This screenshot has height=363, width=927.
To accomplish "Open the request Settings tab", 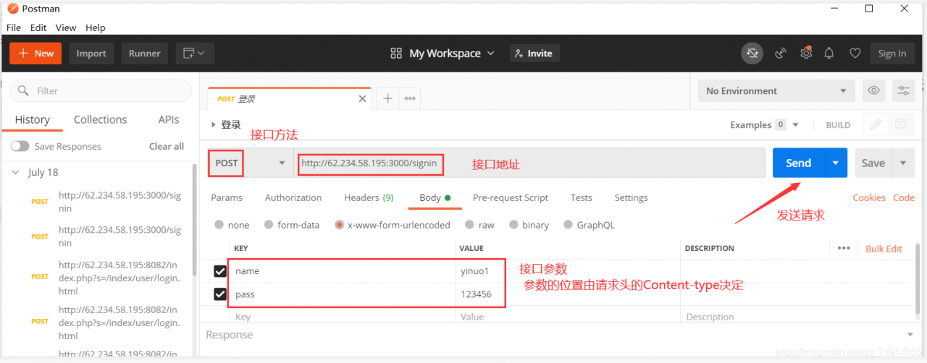I will (x=631, y=197).
